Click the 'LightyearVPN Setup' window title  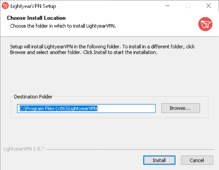(33, 6)
